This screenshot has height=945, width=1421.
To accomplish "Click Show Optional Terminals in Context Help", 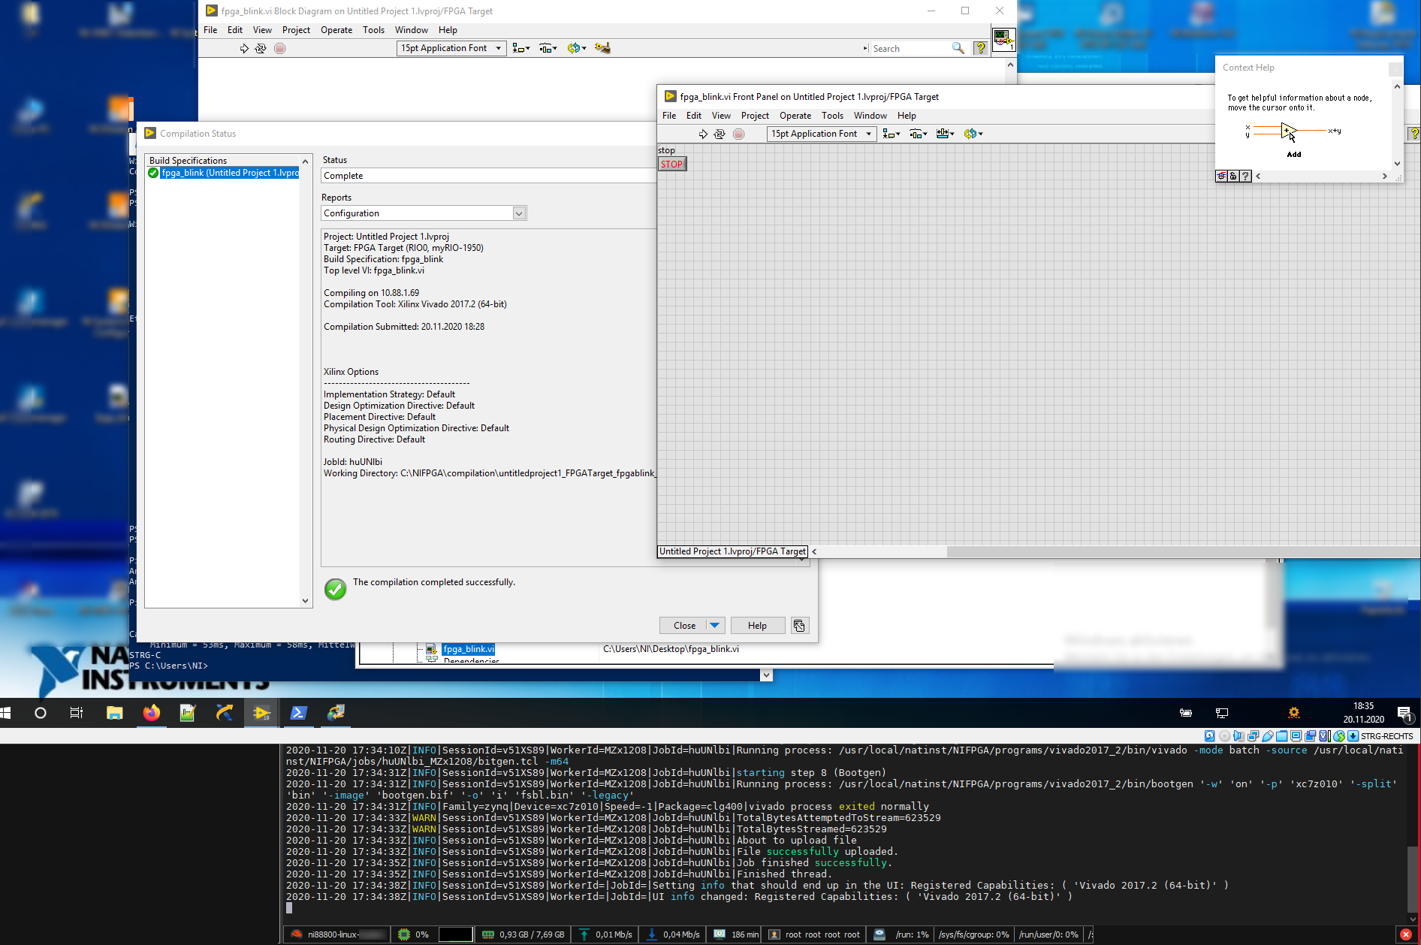I will (x=1222, y=176).
